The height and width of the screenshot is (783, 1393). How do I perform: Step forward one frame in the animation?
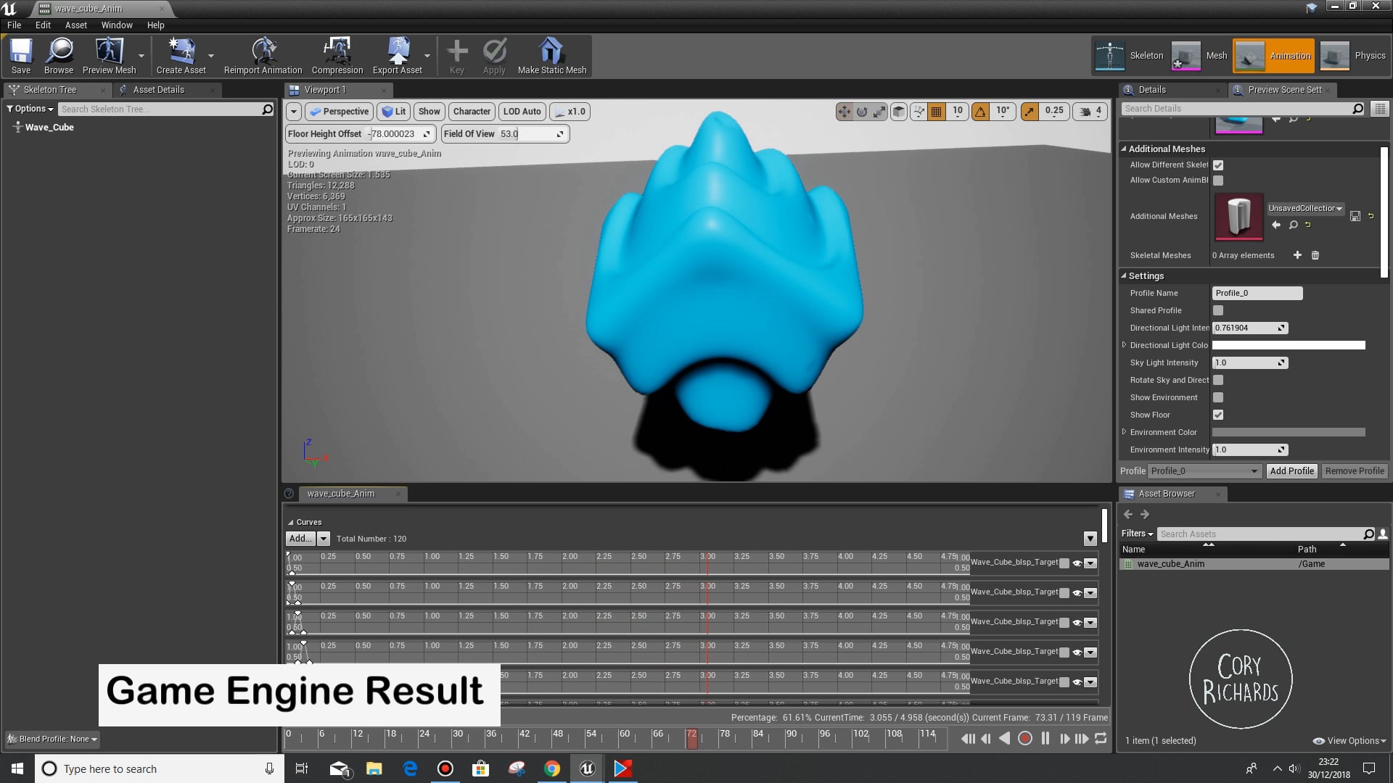click(x=1064, y=738)
